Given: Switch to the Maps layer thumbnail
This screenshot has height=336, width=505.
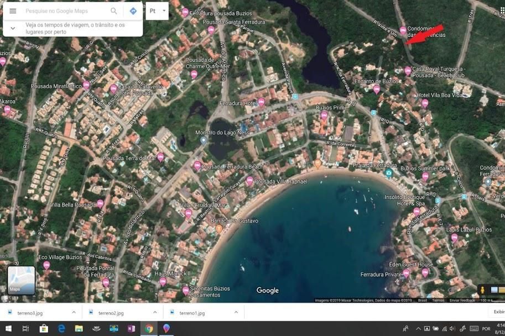Looking at the screenshot, I should pyautogui.click(x=21, y=280).
